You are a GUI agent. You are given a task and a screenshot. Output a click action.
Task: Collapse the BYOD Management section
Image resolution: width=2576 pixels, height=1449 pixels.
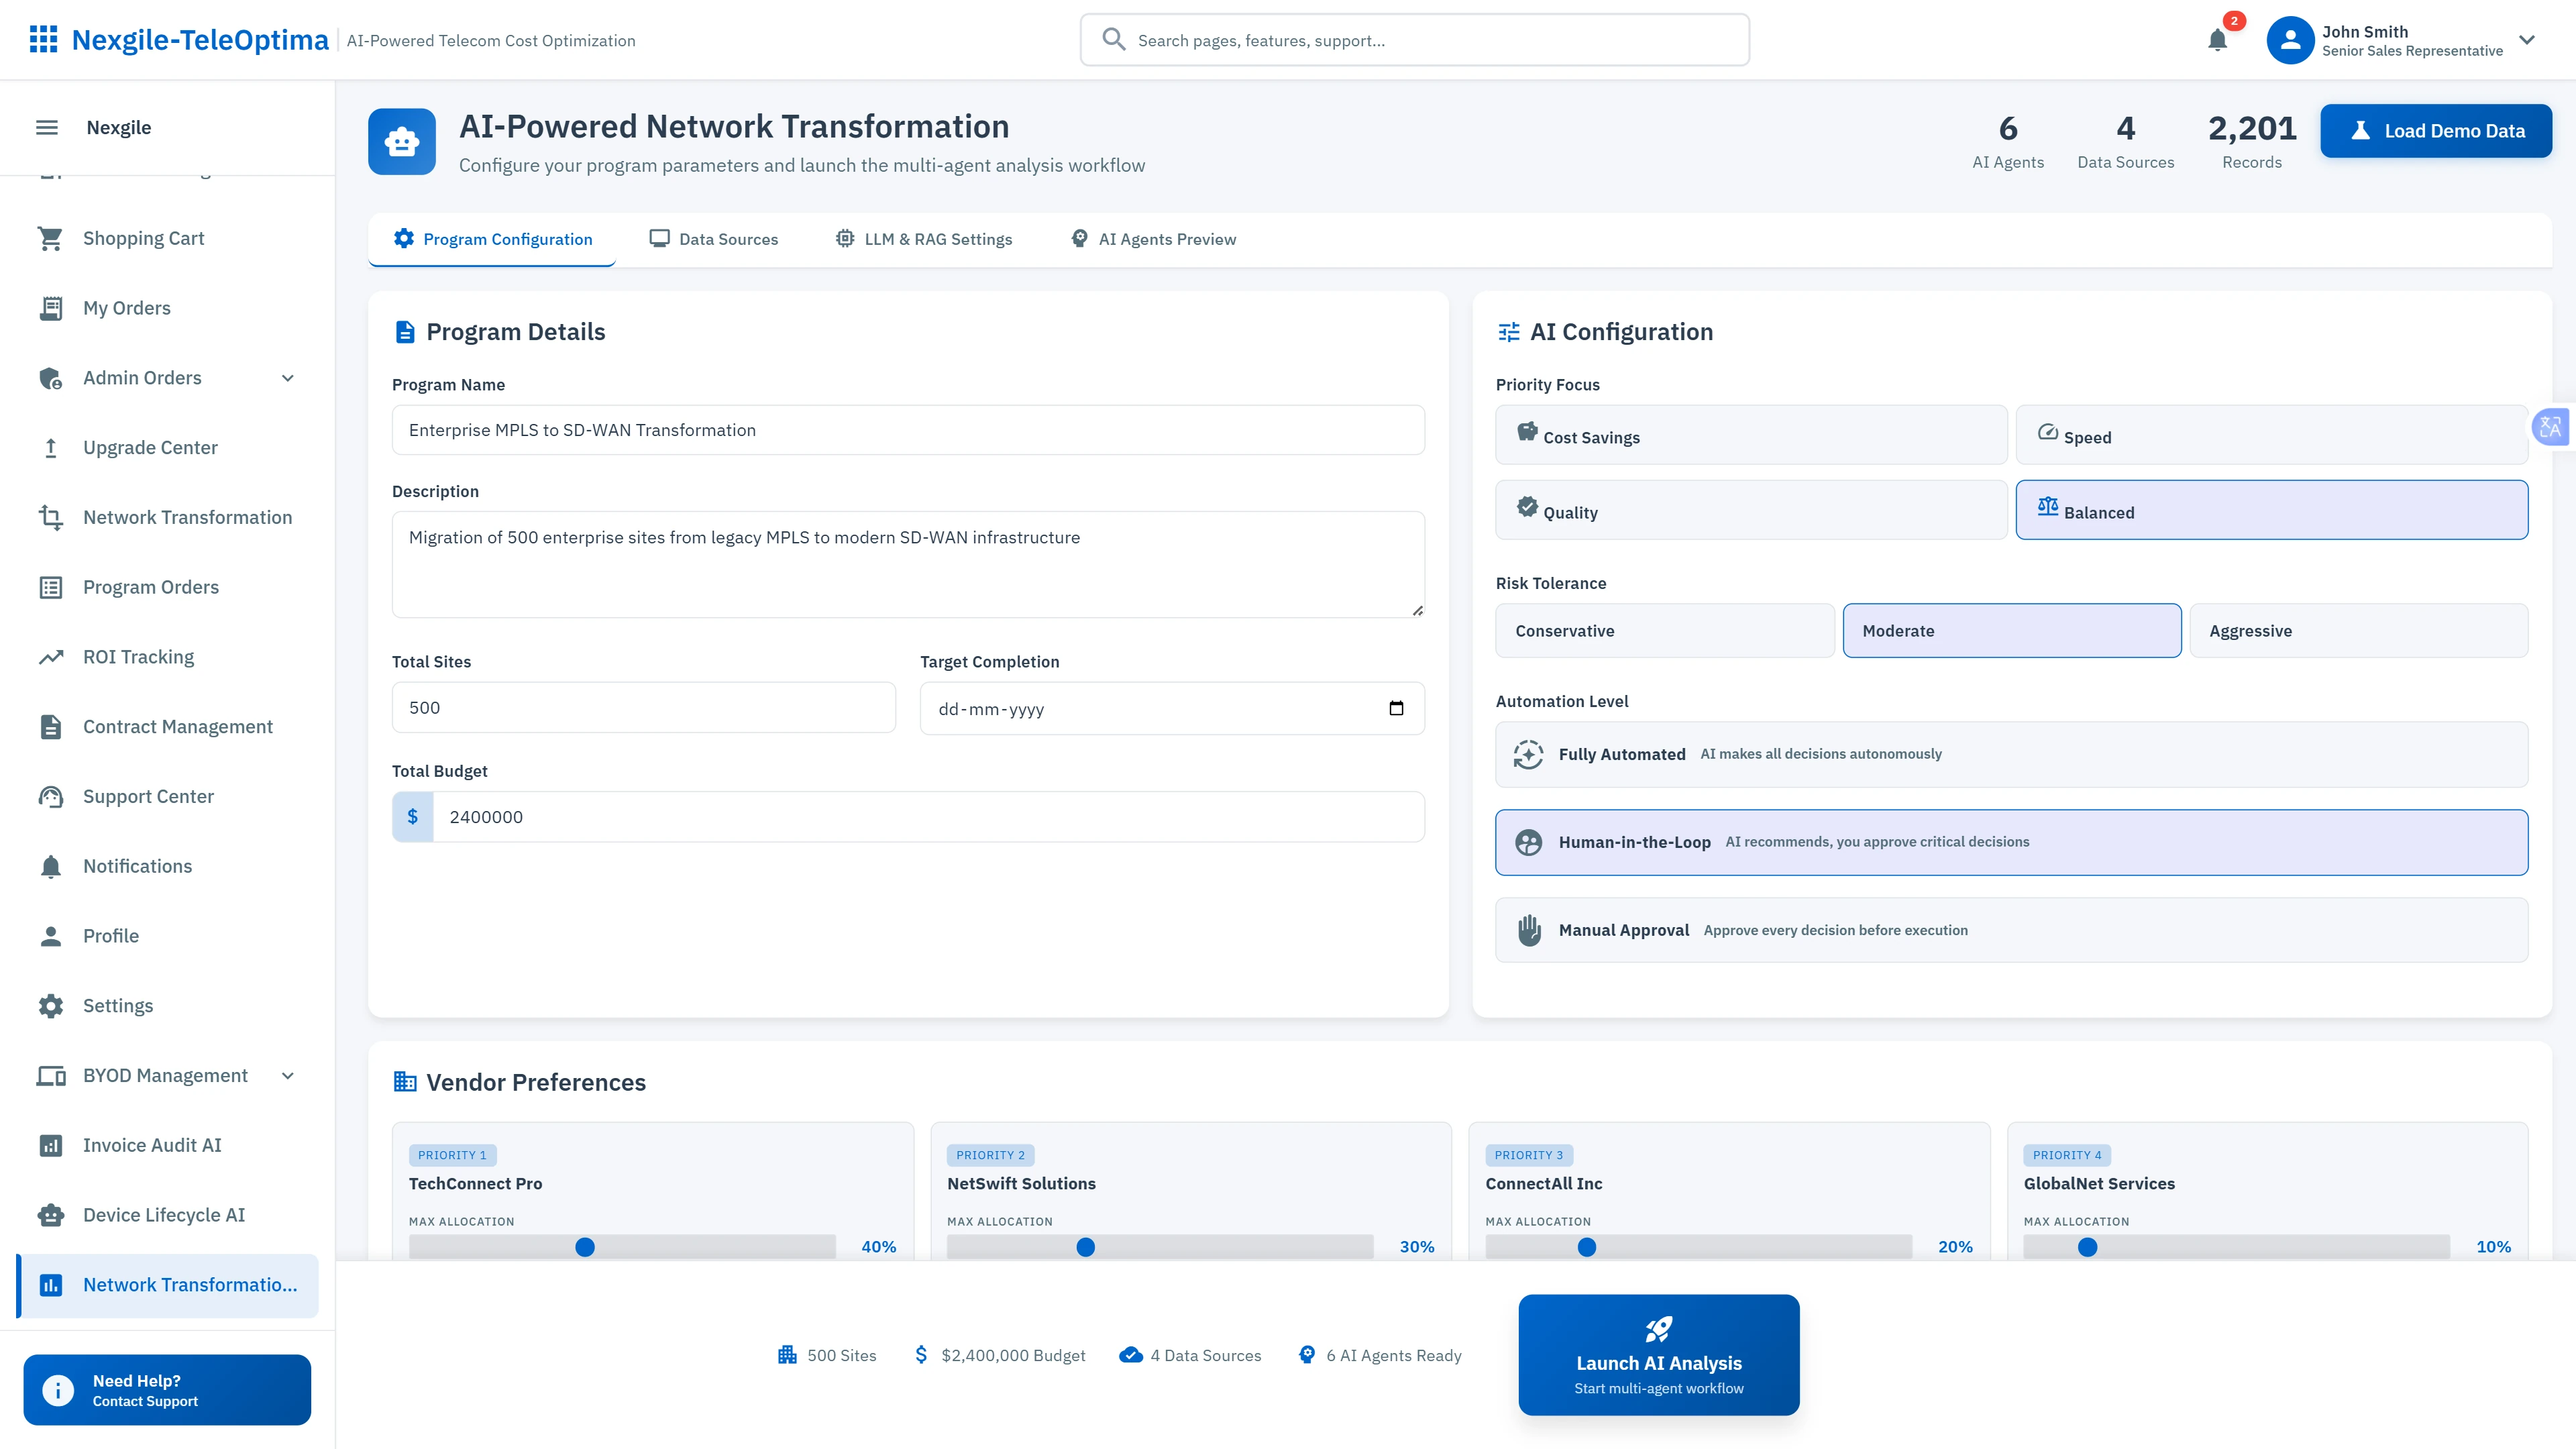tap(287, 1075)
